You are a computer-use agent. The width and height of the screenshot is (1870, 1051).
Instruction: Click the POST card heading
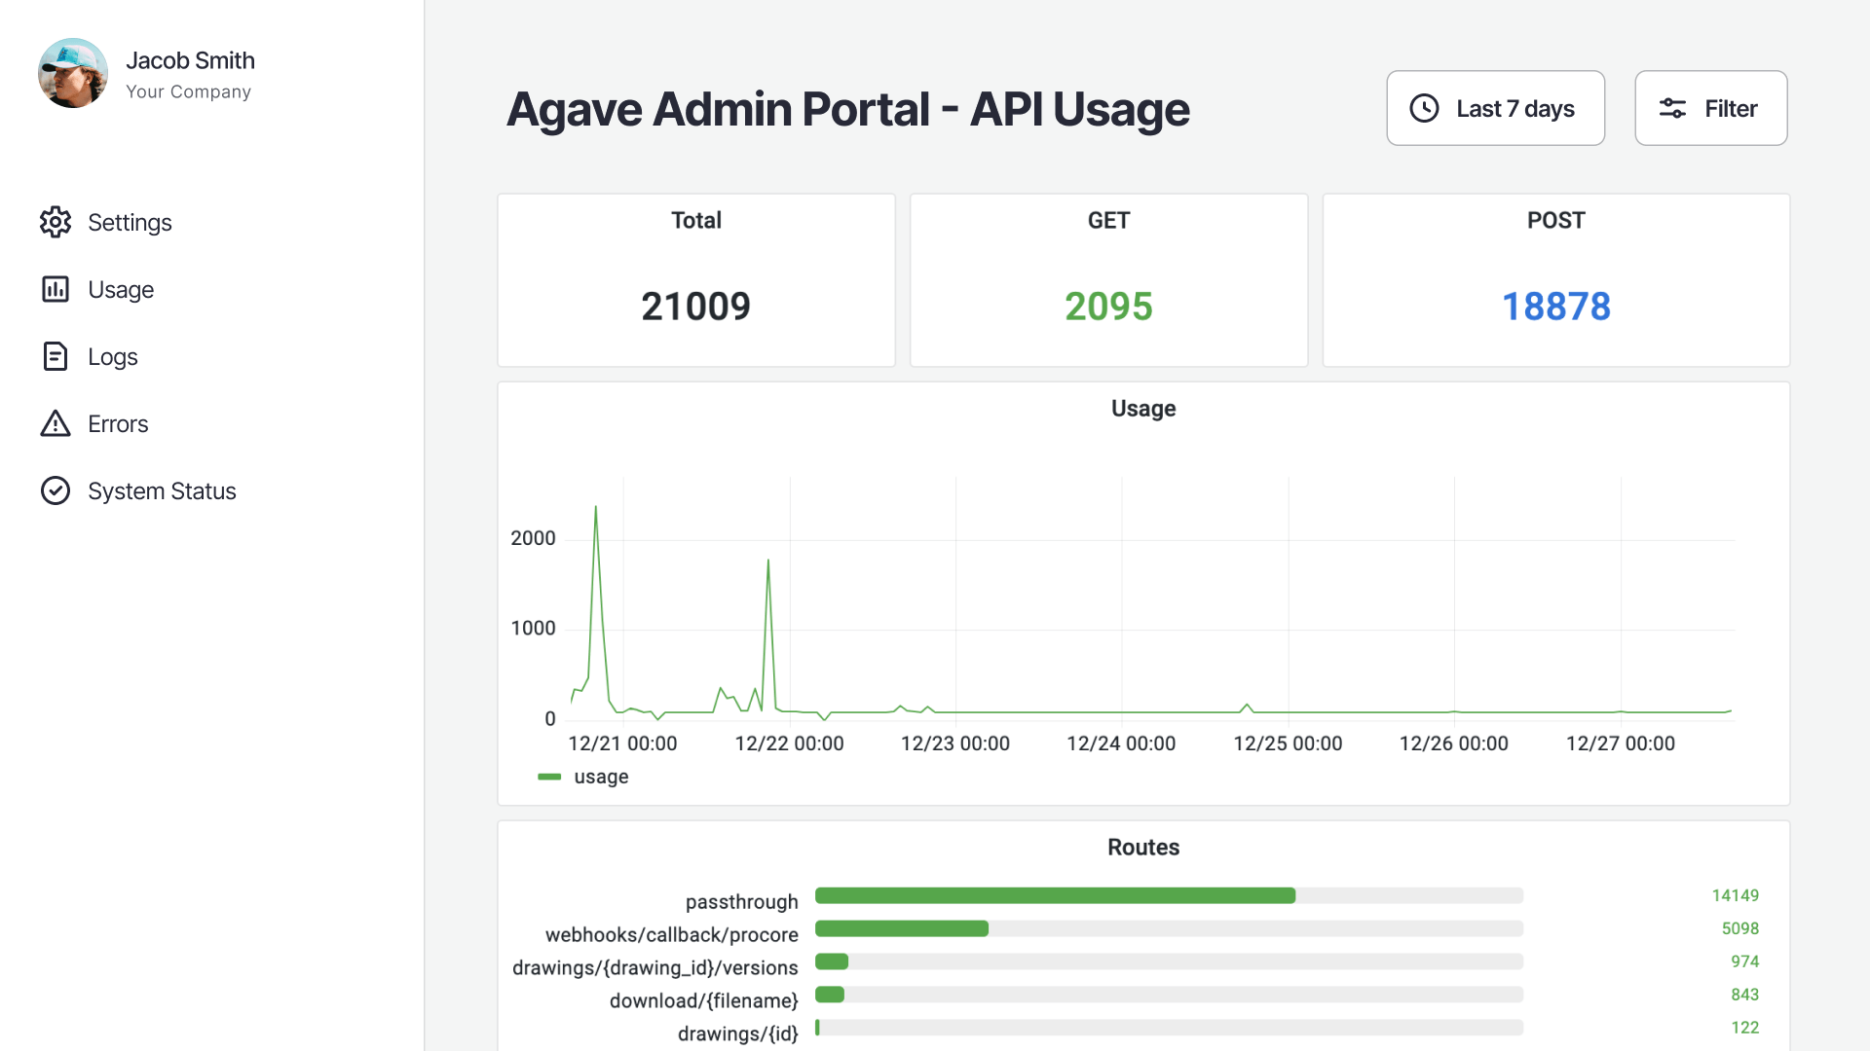point(1555,221)
